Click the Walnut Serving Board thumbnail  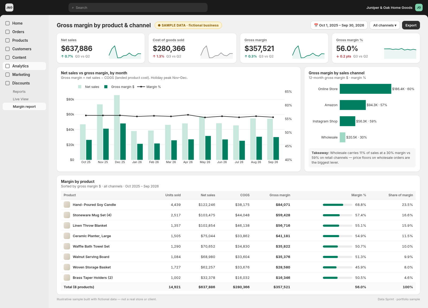click(x=67, y=257)
